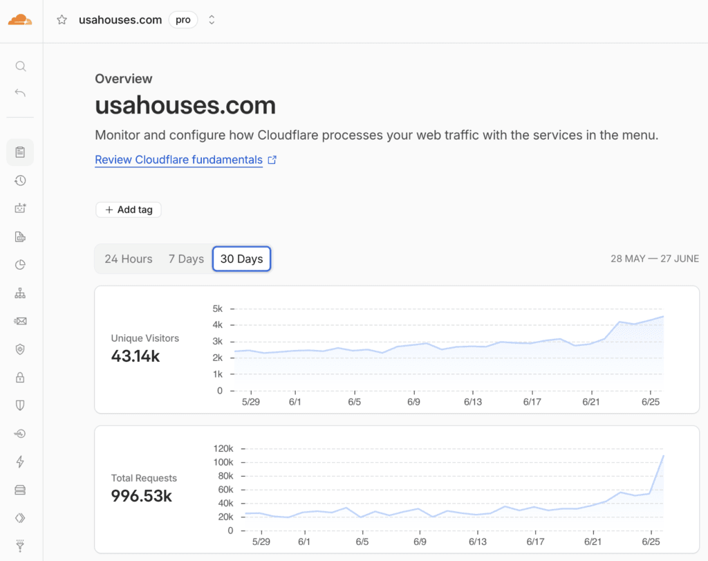Open the Rules funnel filter icon
708x561 pixels.
tap(20, 546)
